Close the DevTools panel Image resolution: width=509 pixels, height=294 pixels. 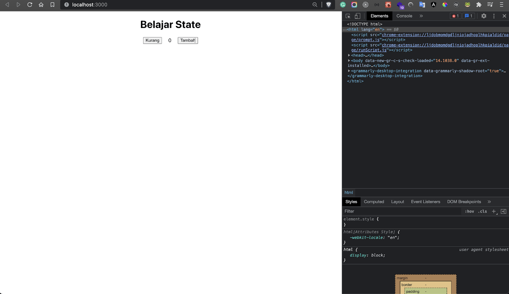[x=504, y=16]
